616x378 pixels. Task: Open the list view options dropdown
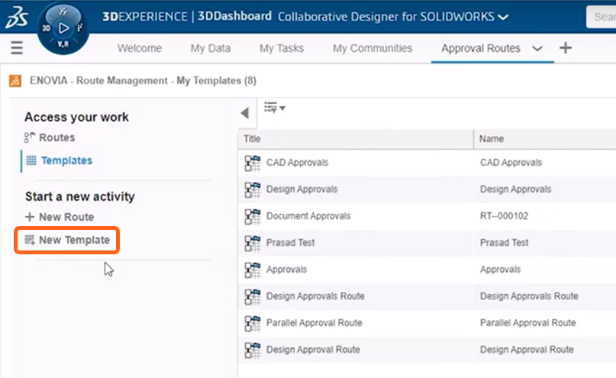pyautogui.click(x=274, y=108)
